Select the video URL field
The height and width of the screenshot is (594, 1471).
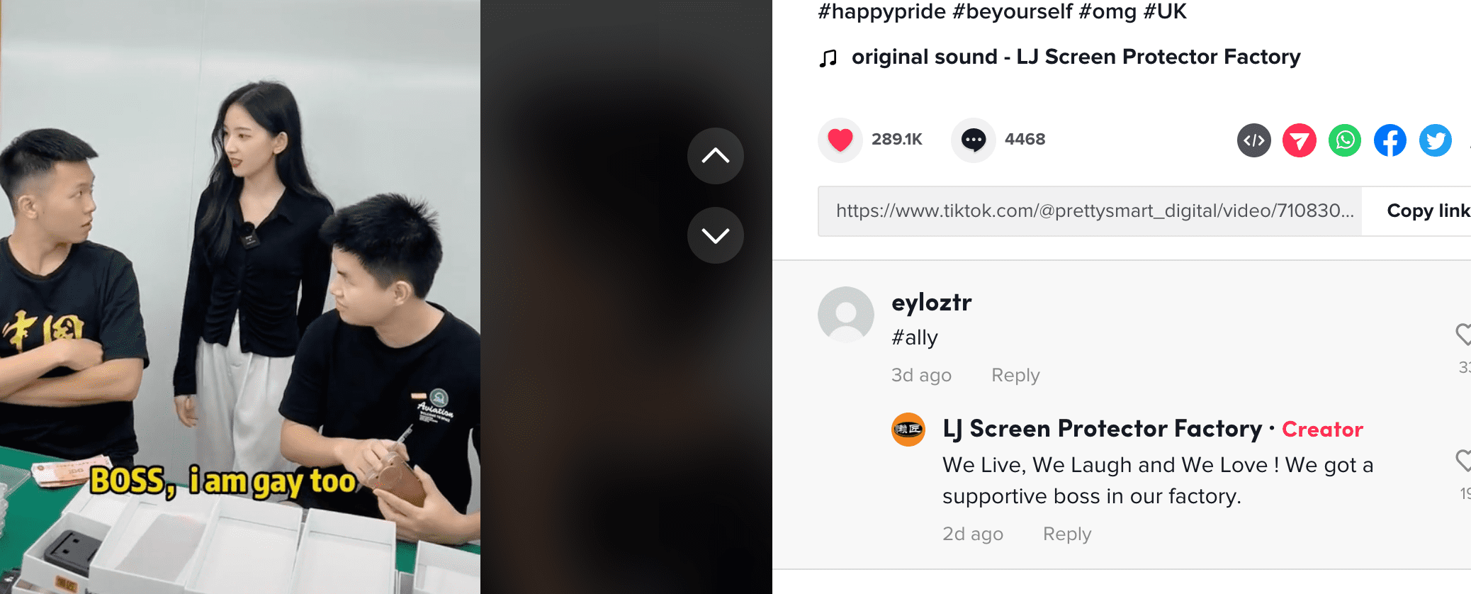pos(1090,211)
